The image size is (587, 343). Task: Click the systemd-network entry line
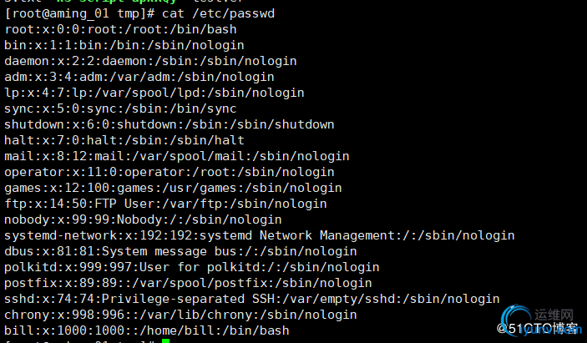pos(260,235)
